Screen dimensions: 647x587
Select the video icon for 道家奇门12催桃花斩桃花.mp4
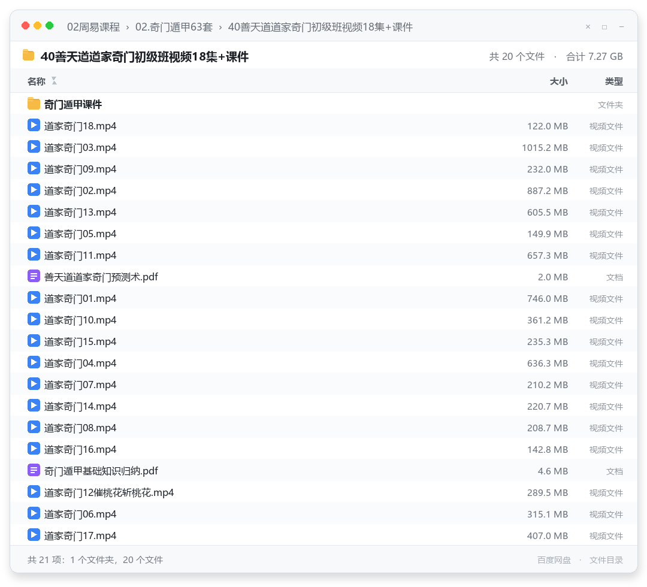pyautogui.click(x=34, y=492)
